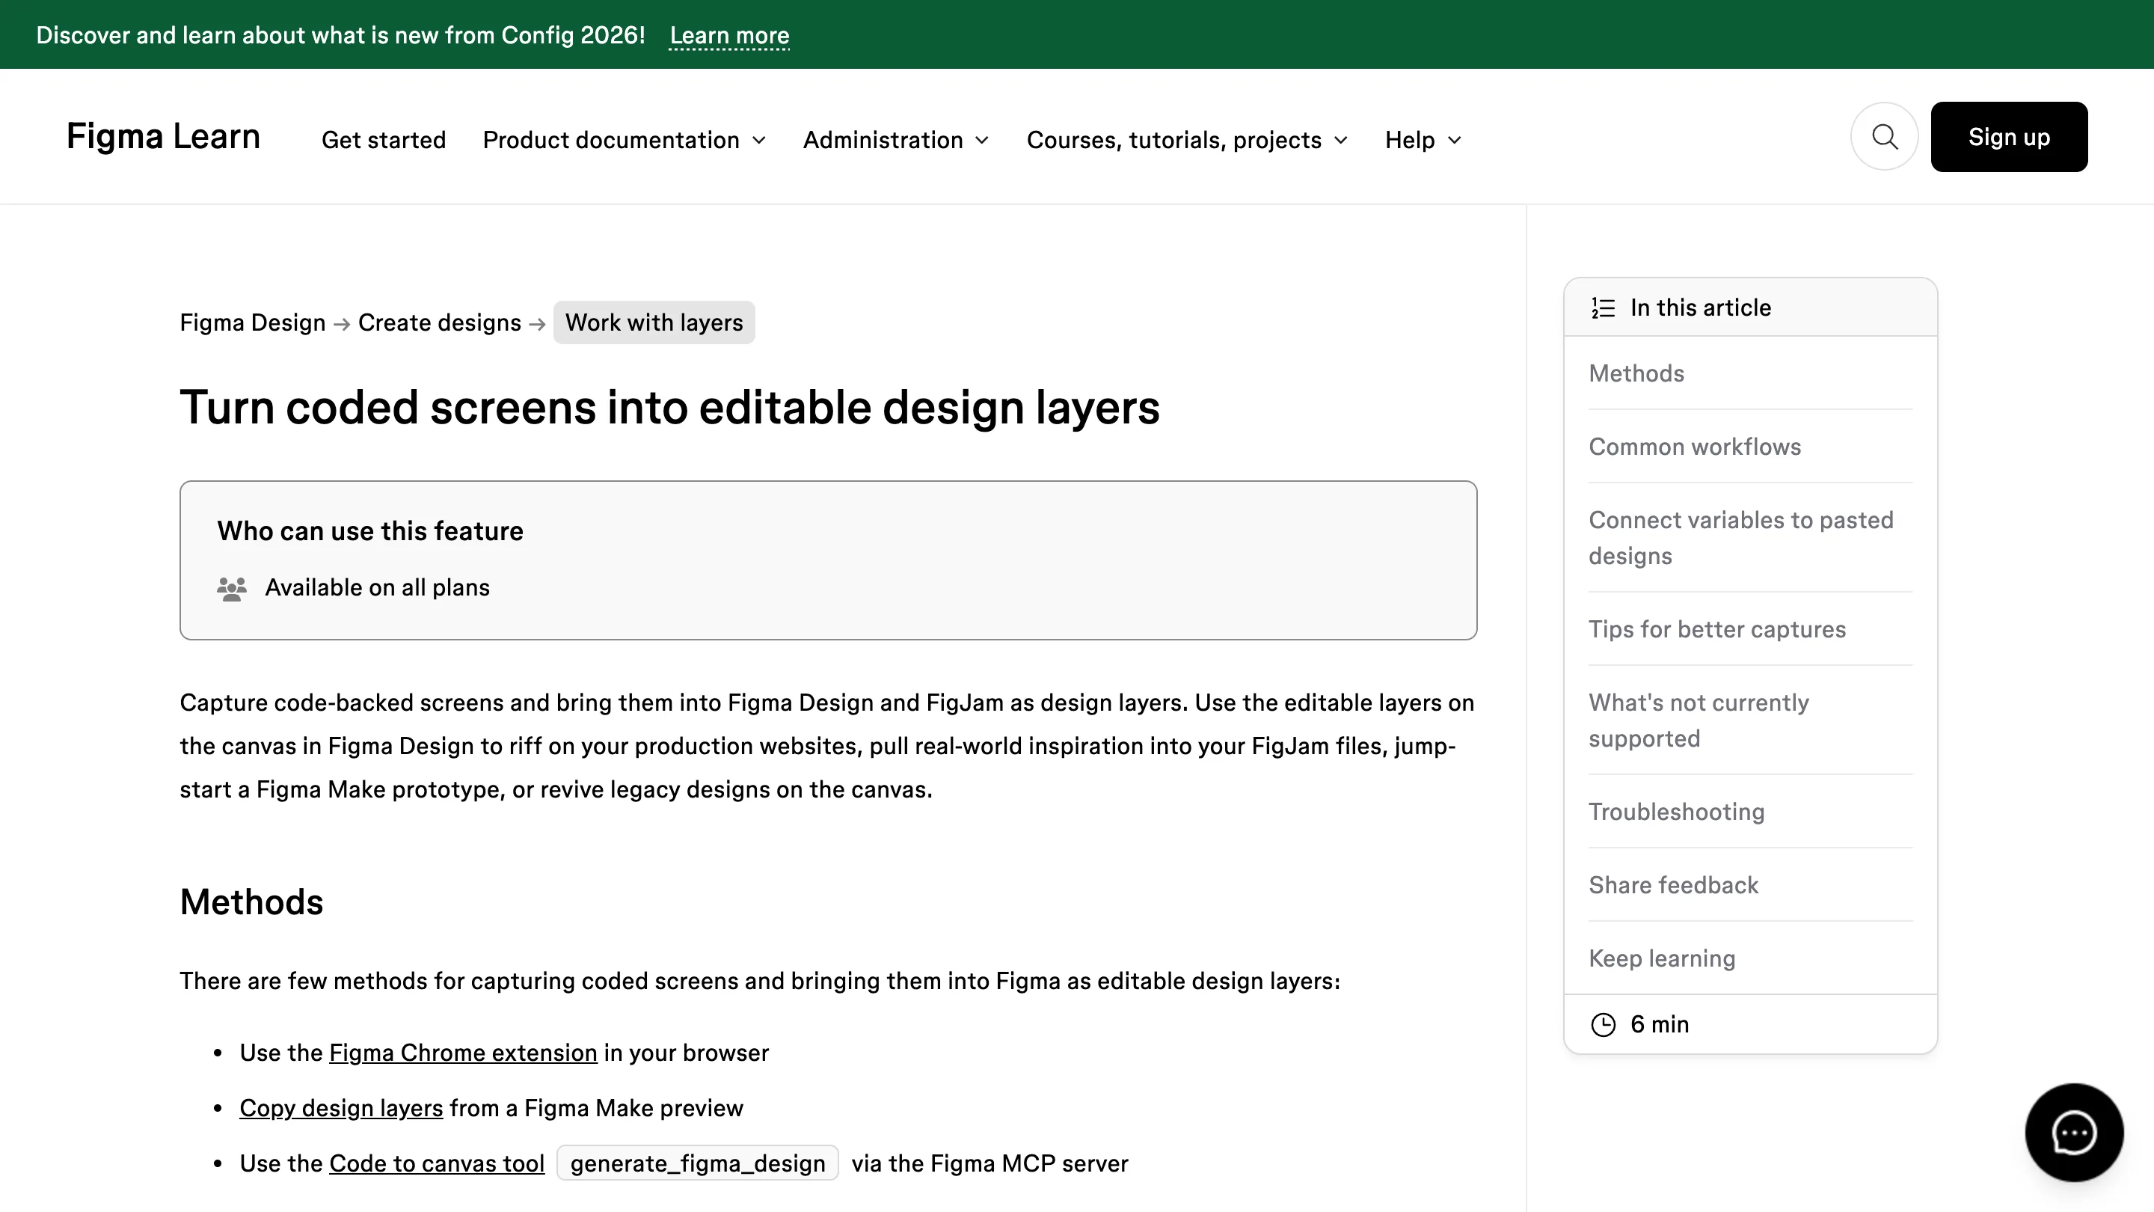2154x1212 pixels.
Task: Jump to Share feedback section
Action: (1673, 885)
